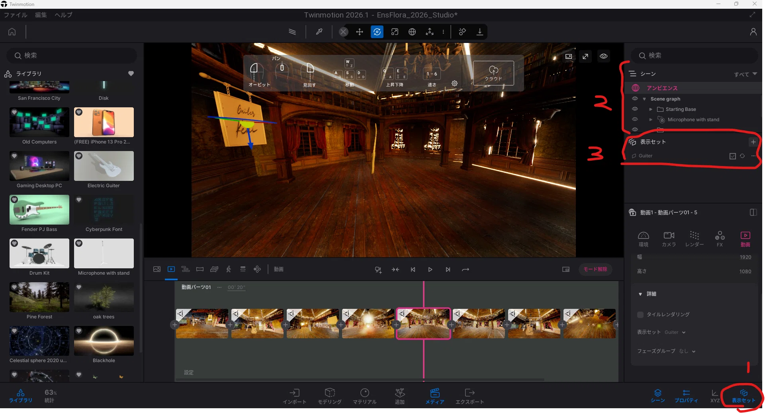Enable tile rendering checkbox
The image size is (765, 413).
(640, 315)
